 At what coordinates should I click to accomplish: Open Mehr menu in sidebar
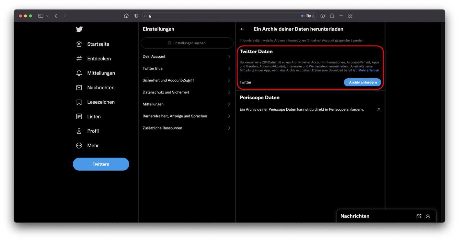click(x=93, y=146)
